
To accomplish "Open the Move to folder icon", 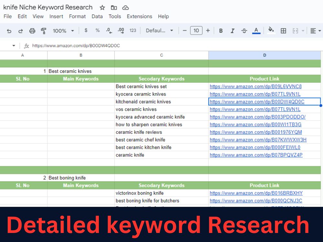I will coord(113,7).
